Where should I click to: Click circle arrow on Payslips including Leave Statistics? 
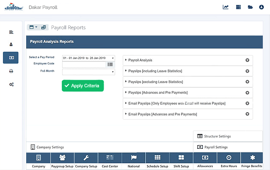(247, 71)
